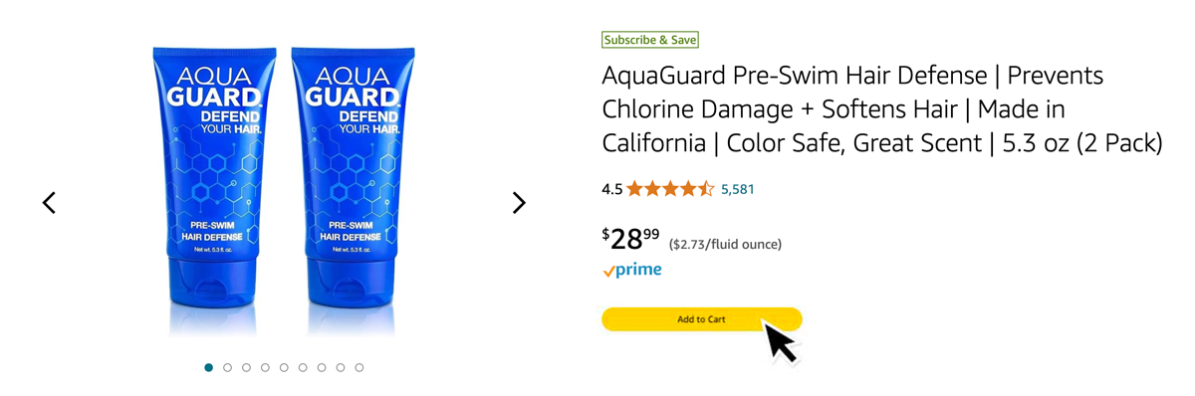Open the AquaGuard Pre-Swim Hair Defense title

click(882, 109)
